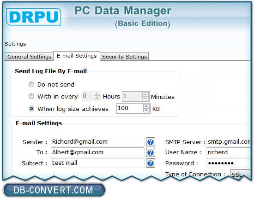Click the Sender email field
The image size is (254, 198).
(97, 142)
